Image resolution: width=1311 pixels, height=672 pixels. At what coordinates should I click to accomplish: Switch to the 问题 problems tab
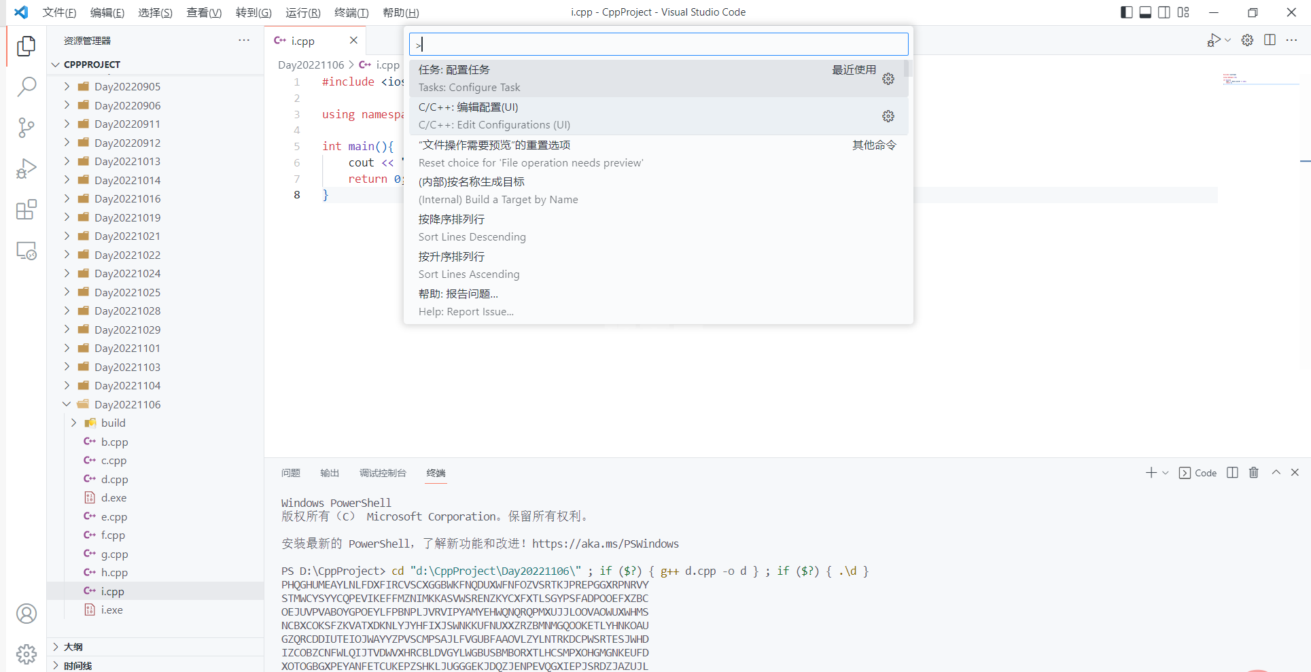[x=291, y=473]
